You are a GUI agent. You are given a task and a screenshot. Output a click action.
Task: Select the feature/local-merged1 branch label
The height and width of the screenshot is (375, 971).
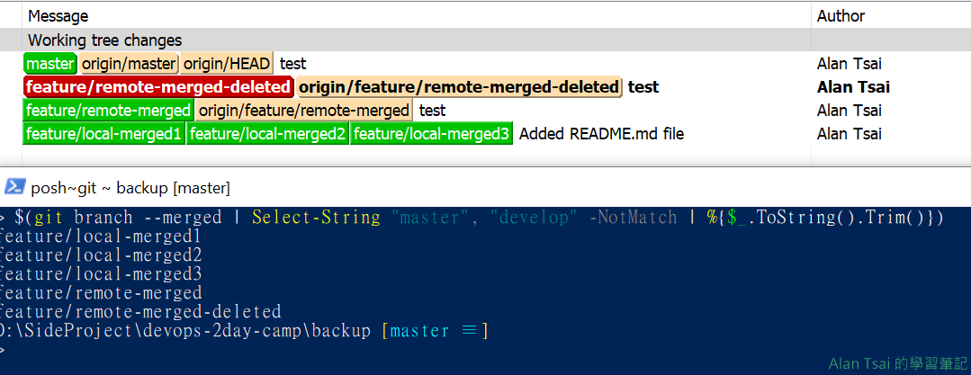click(x=104, y=134)
